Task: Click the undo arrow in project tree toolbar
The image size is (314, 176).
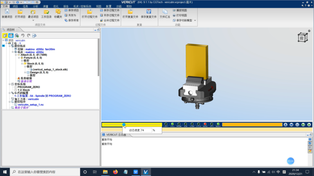Action: [22, 35]
